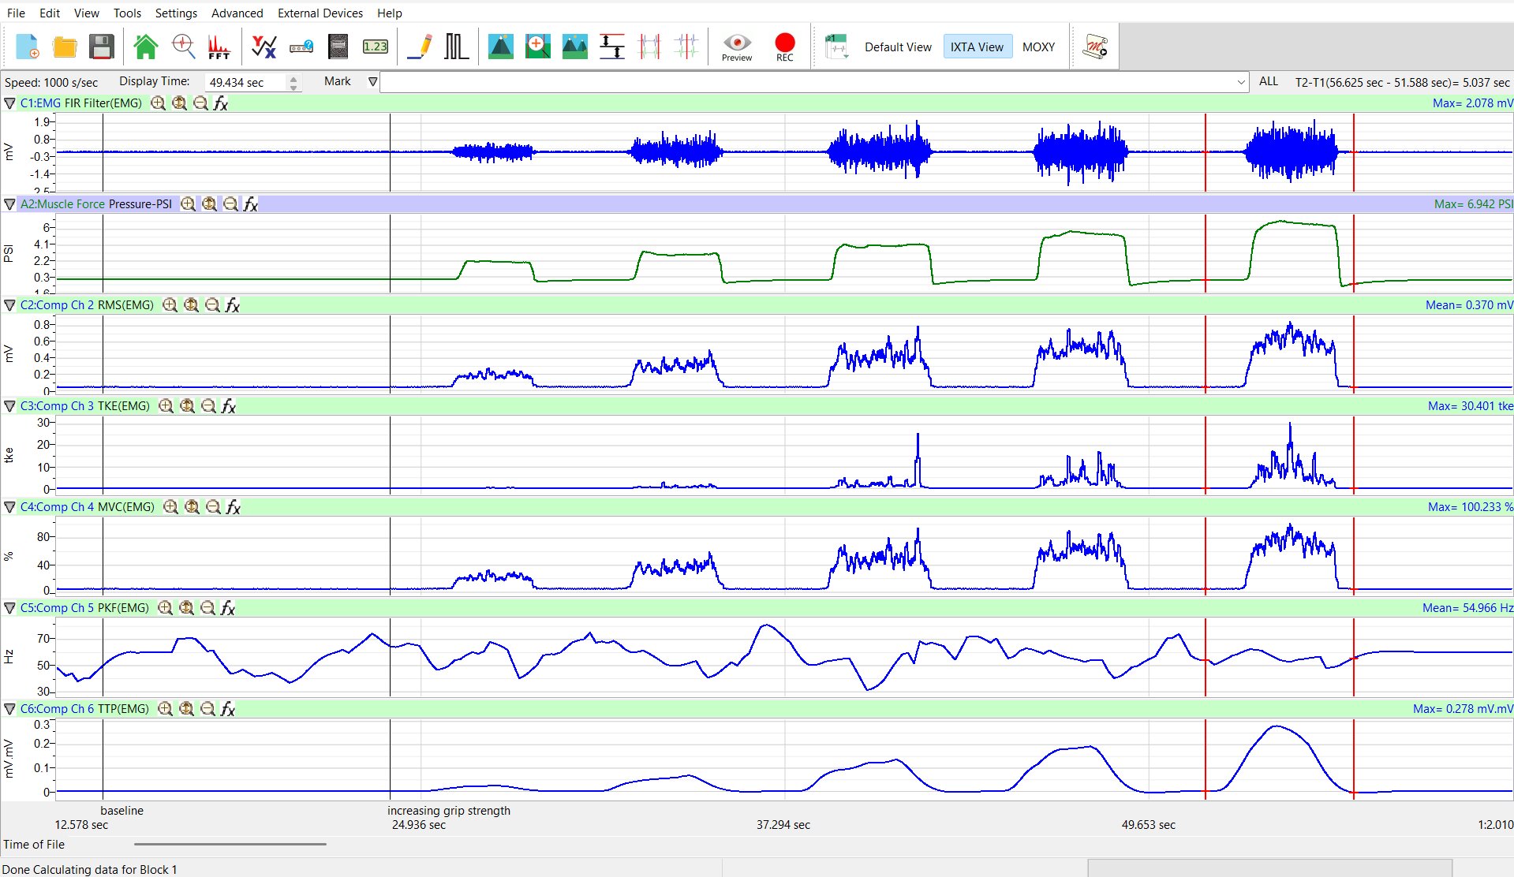
Task: Zoom out on the C3 TKE(EMG) channel
Action: pyautogui.click(x=208, y=406)
